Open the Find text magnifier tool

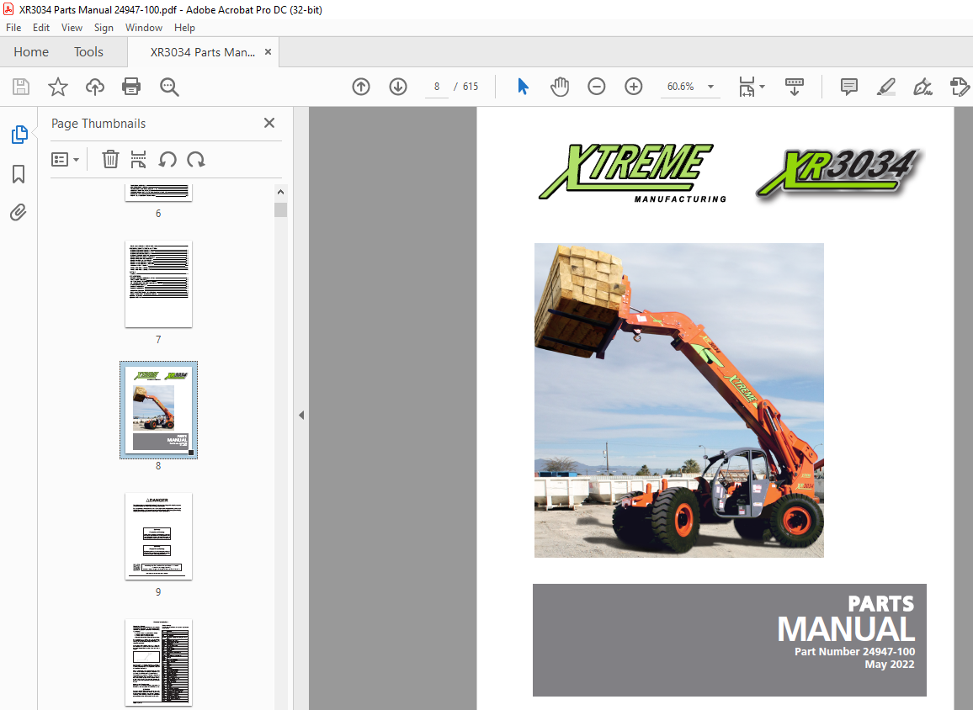point(169,87)
